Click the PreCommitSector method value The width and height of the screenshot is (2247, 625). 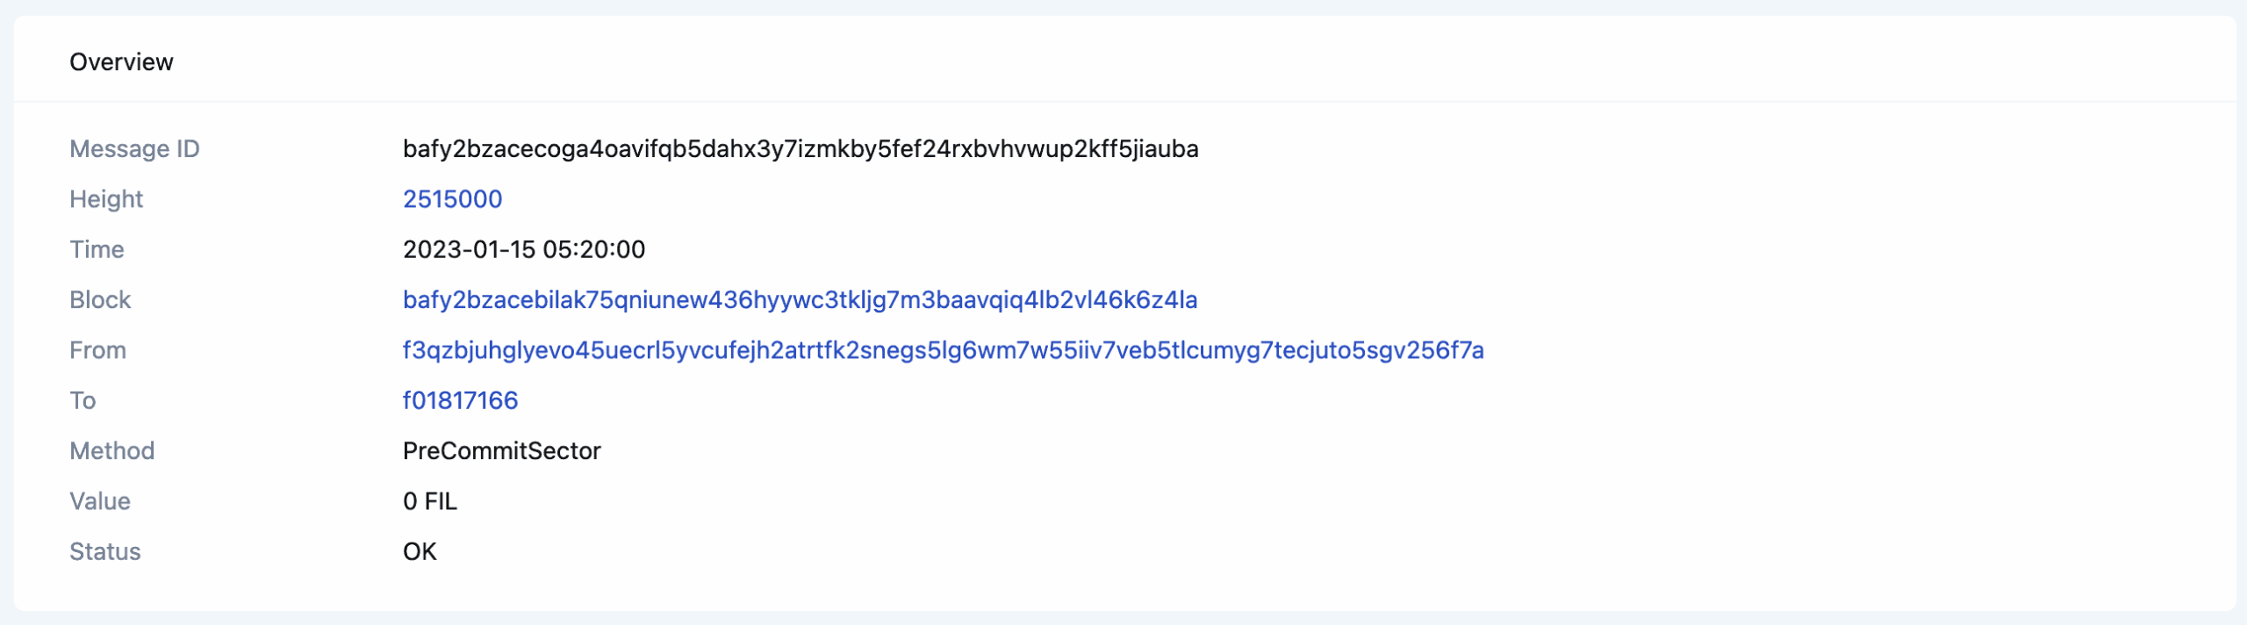point(501,451)
